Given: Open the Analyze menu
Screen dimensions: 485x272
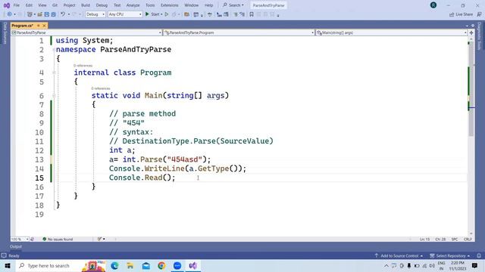Looking at the screenshot, I should coord(133,5).
